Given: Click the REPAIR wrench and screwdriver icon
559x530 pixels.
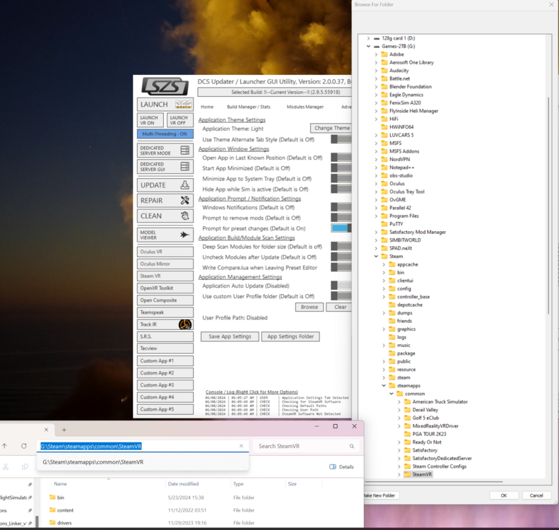Looking at the screenshot, I should coord(184,200).
